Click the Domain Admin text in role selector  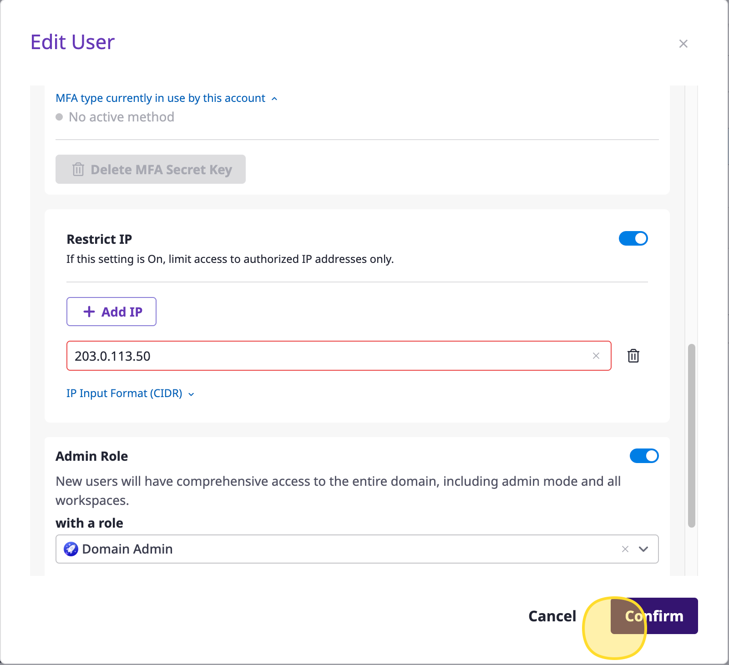point(127,549)
